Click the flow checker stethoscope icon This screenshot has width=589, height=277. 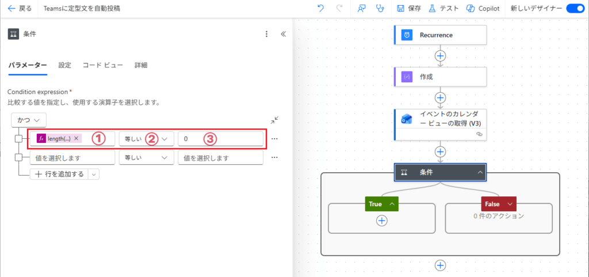coord(379,9)
